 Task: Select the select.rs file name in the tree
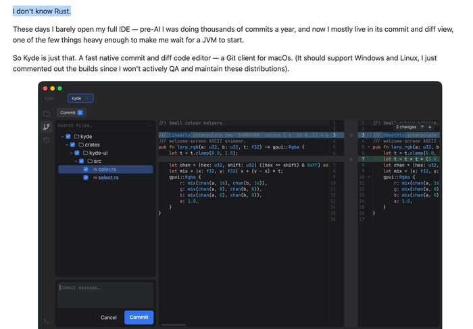pos(108,178)
